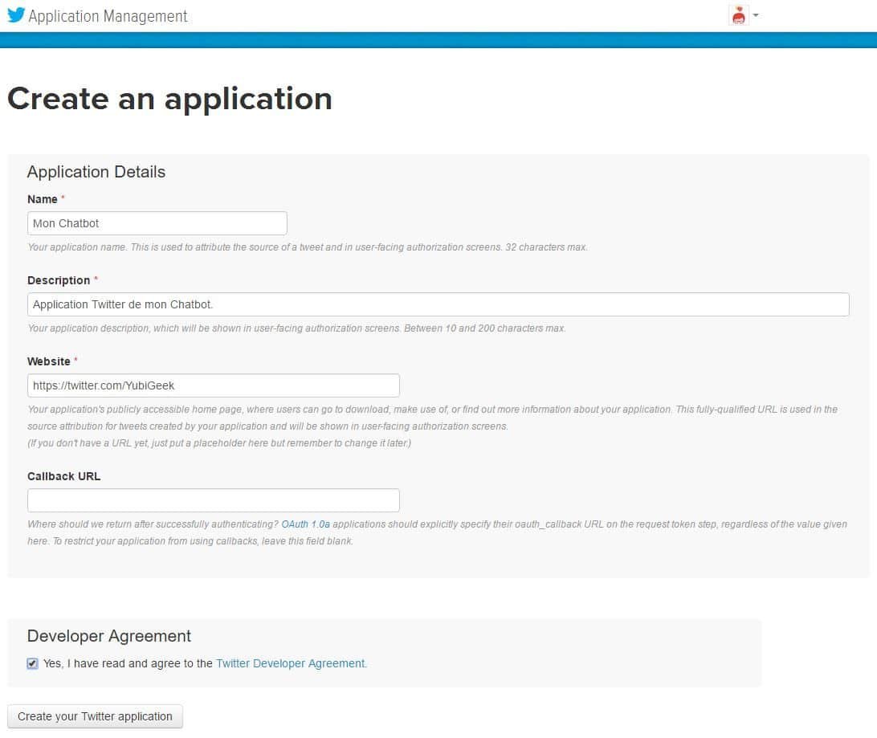Open the user avatar account menu
The image size is (877, 738).
pos(738,15)
